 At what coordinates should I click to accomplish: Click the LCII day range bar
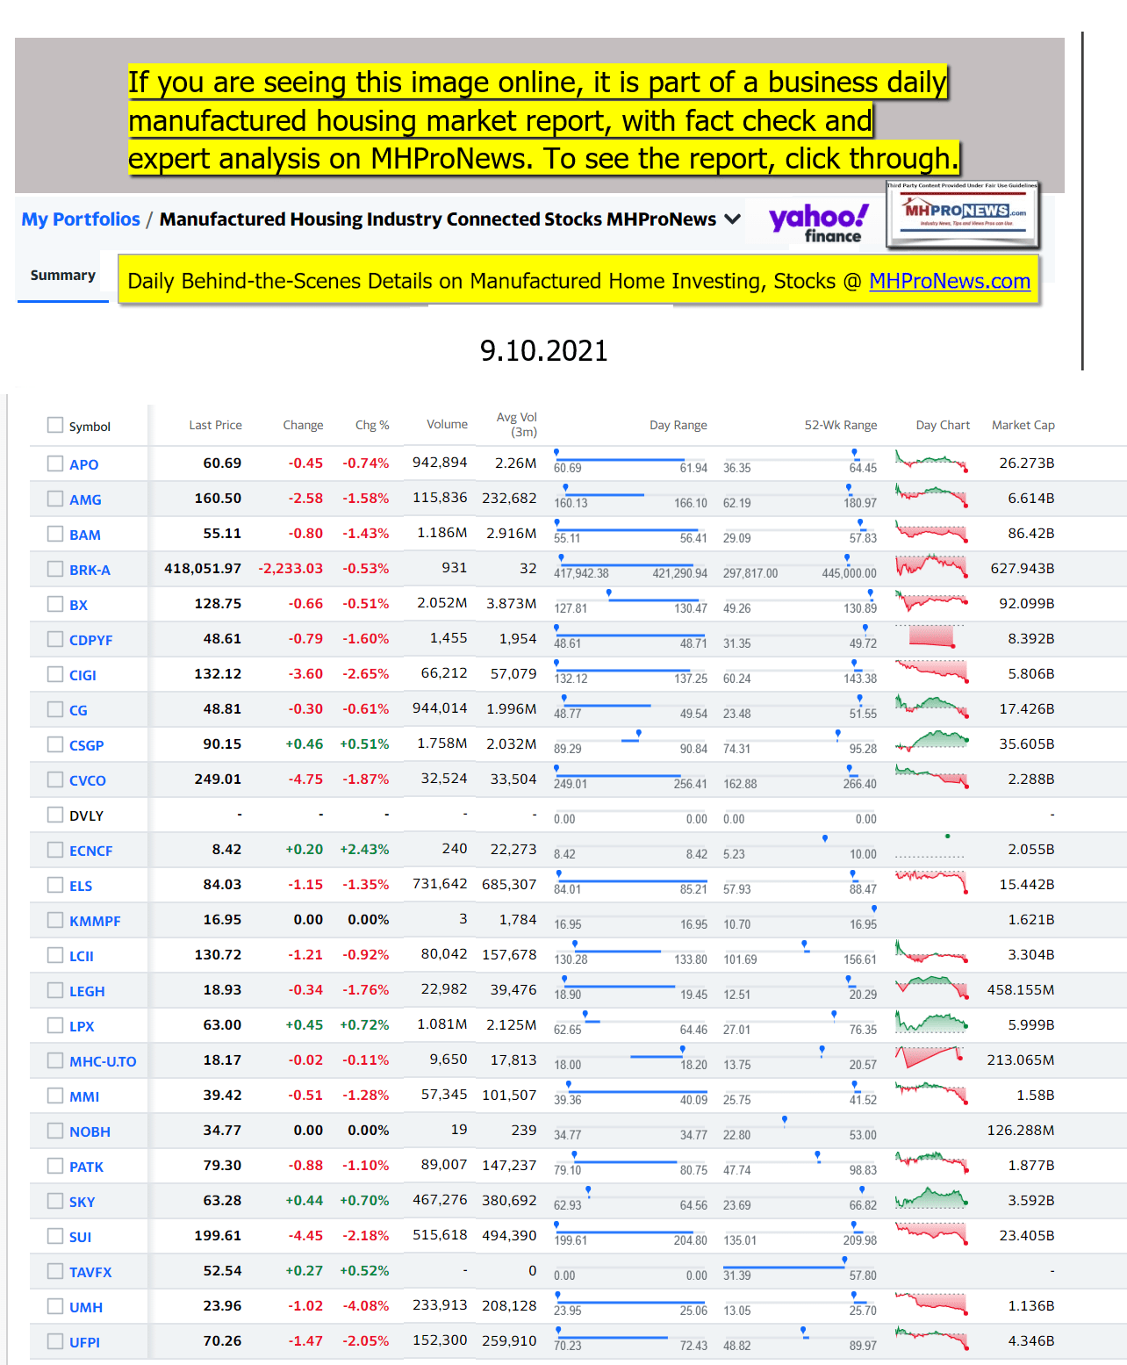click(x=630, y=951)
